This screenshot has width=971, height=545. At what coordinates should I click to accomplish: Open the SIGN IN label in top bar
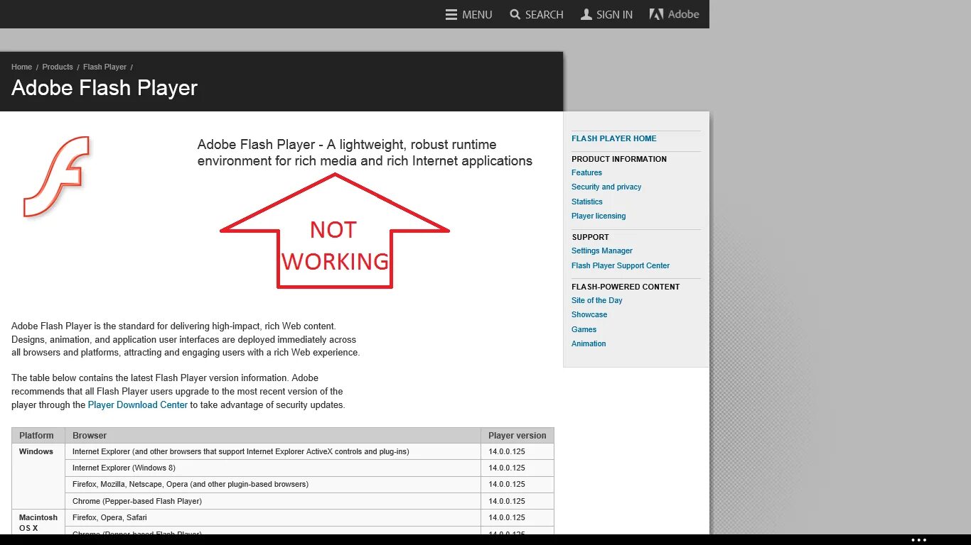coord(614,14)
